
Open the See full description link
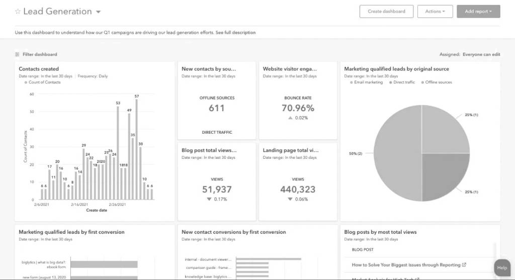pyautogui.click(x=235, y=33)
